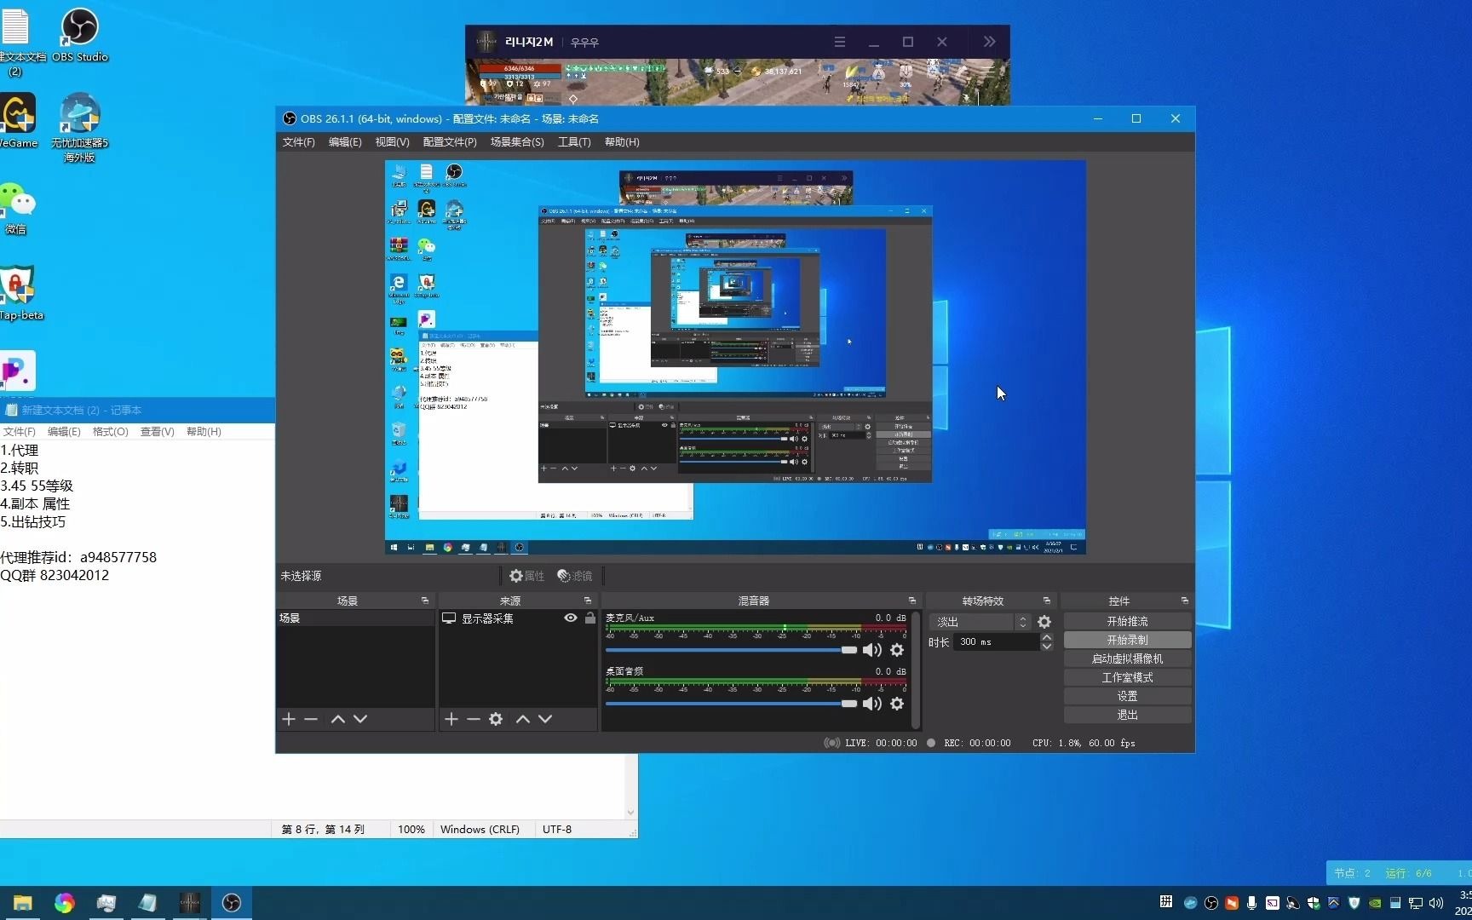This screenshot has width=1472, height=920.
Task: Toggle the lock on the 显示器采集 source
Action: (589, 618)
